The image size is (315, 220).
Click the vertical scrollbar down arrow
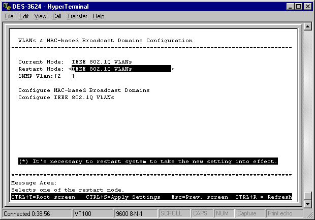[x=307, y=203]
